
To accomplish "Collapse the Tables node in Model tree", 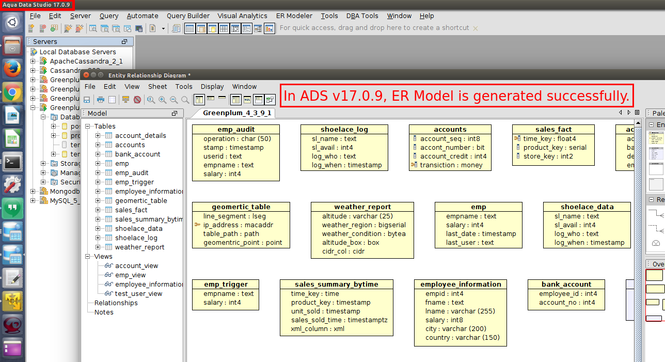I will pyautogui.click(x=88, y=127).
